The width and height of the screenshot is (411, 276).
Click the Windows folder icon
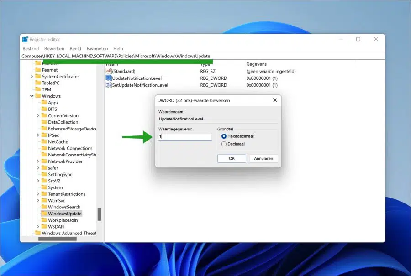[38, 96]
